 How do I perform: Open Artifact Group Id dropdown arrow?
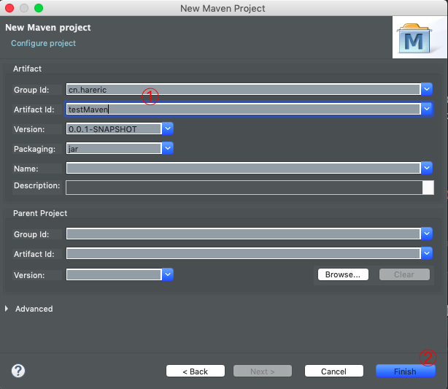click(x=427, y=90)
